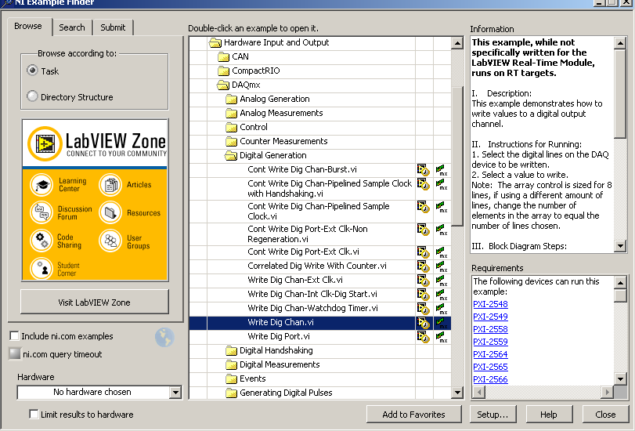Click the Close button
Screen dimensions: 635x431
coord(605,415)
